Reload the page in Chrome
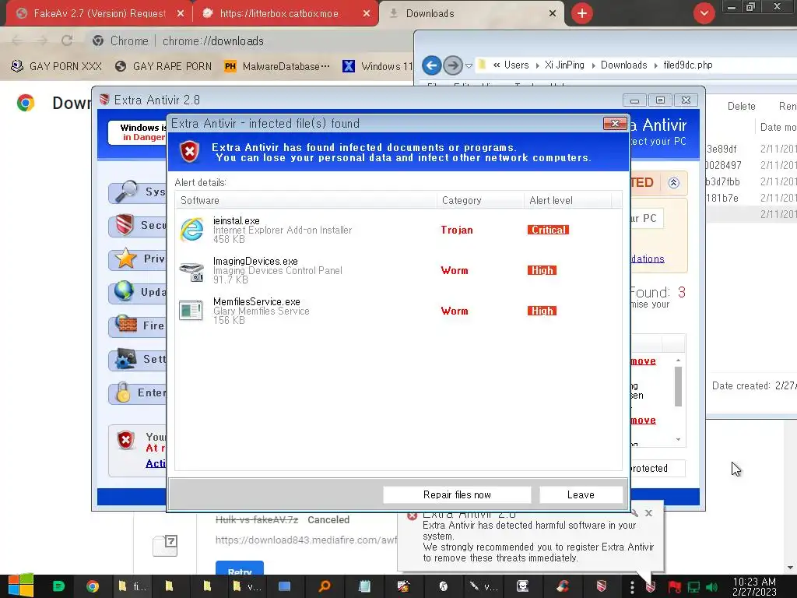 tap(67, 40)
